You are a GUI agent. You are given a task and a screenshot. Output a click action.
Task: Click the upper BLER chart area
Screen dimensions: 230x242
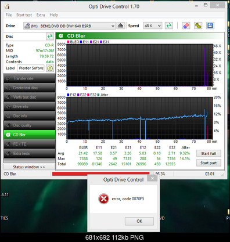tap(139, 65)
